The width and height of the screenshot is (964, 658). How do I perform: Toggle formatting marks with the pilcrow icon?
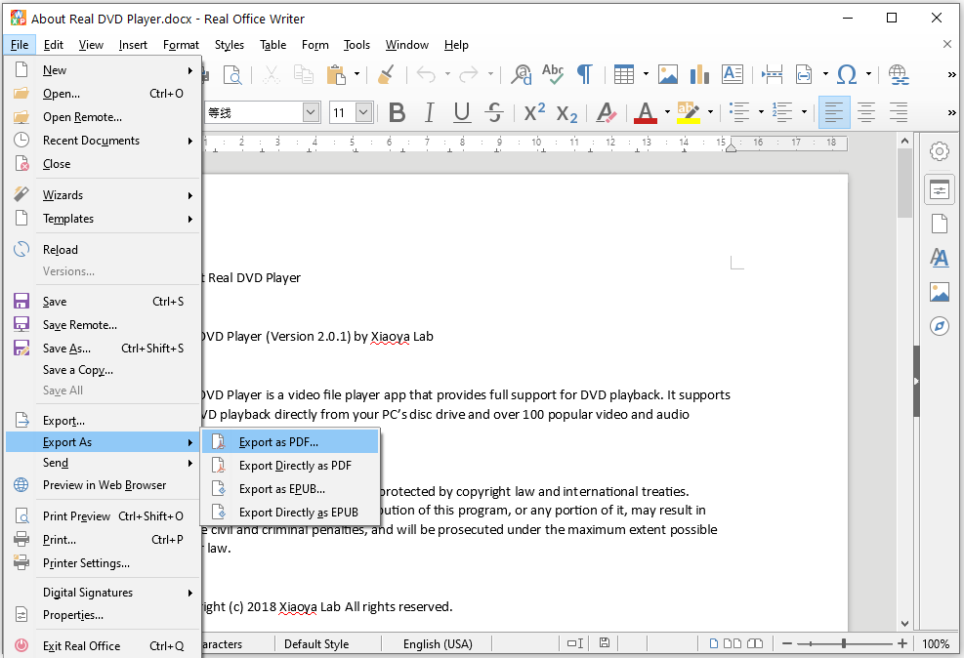[584, 74]
